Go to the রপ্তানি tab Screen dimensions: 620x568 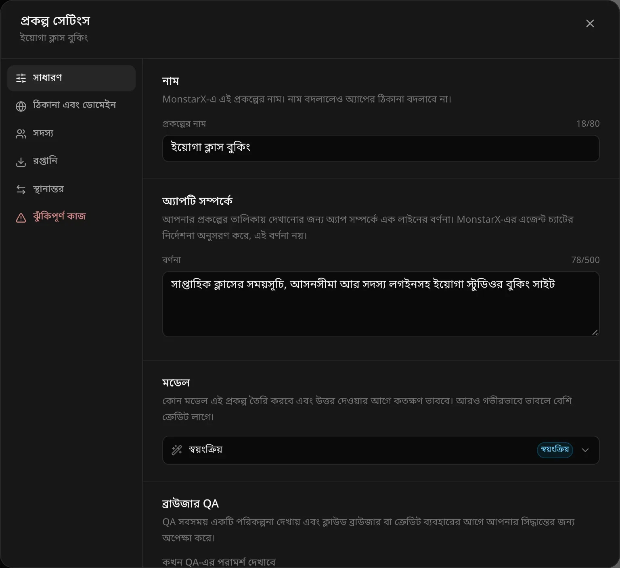click(71, 161)
